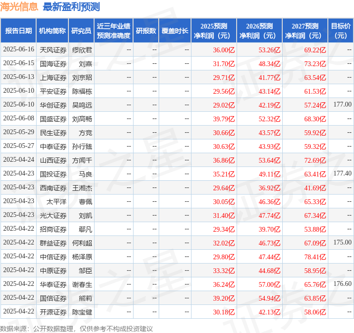
Task: Click the date cell 2025-06-13
Action: pos(19,77)
